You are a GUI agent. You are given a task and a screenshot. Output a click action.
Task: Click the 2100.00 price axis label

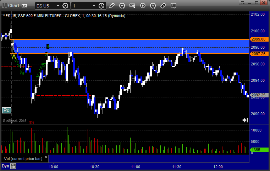click(258, 31)
